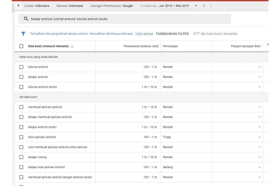This screenshot has height=186, width=280.
Task: Click the 'Ide kata kunci' section header
Action: [28, 97]
